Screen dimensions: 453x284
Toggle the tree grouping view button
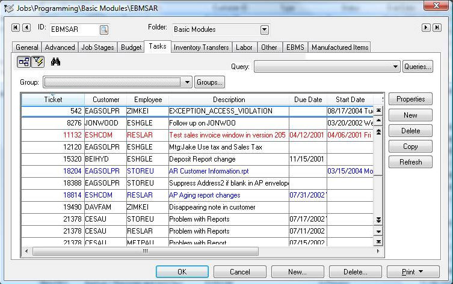pyautogui.click(x=24, y=61)
